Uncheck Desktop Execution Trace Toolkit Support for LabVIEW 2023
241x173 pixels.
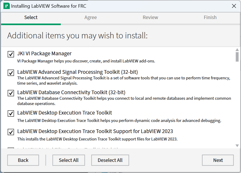click(x=11, y=131)
